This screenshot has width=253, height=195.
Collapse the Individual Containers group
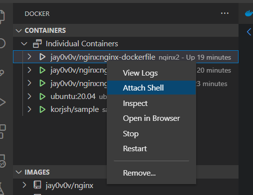pos(24,44)
